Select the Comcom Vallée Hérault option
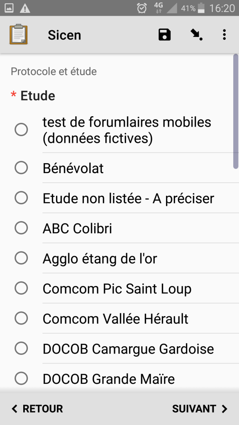Viewport: 239px width, 425px height. coord(119,318)
